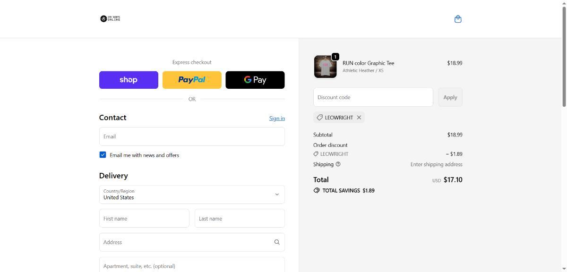Click into the First name field

coord(144,219)
